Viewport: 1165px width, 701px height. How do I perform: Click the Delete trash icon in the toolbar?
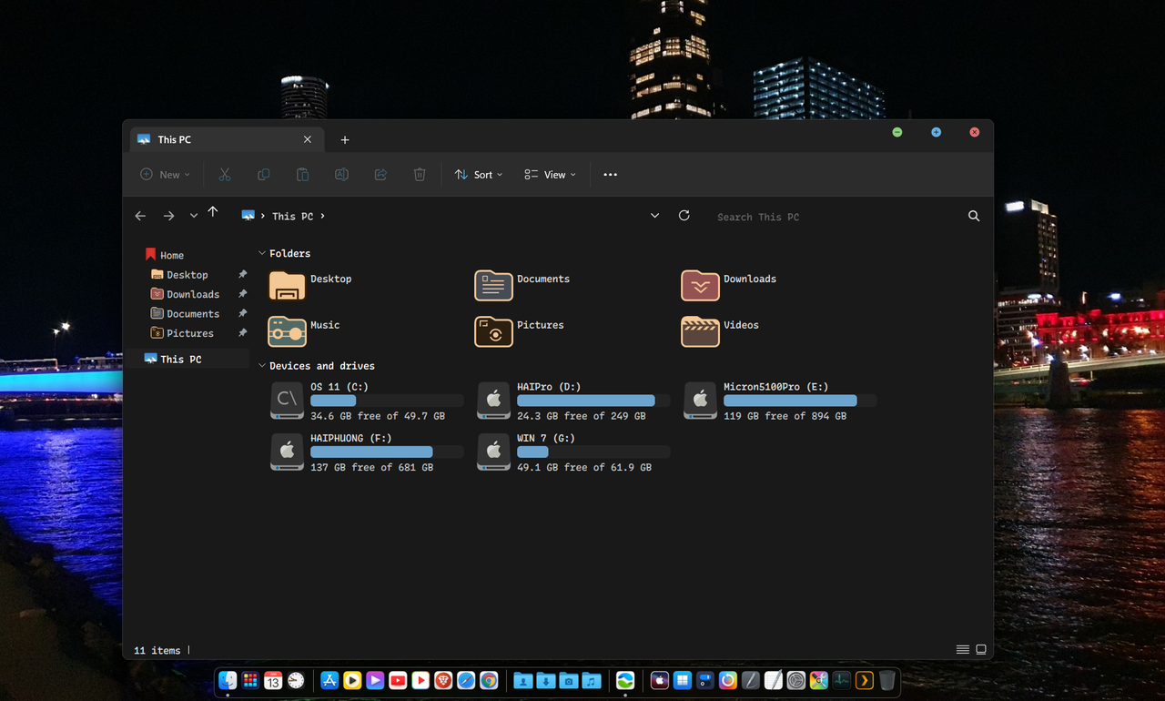tap(419, 174)
